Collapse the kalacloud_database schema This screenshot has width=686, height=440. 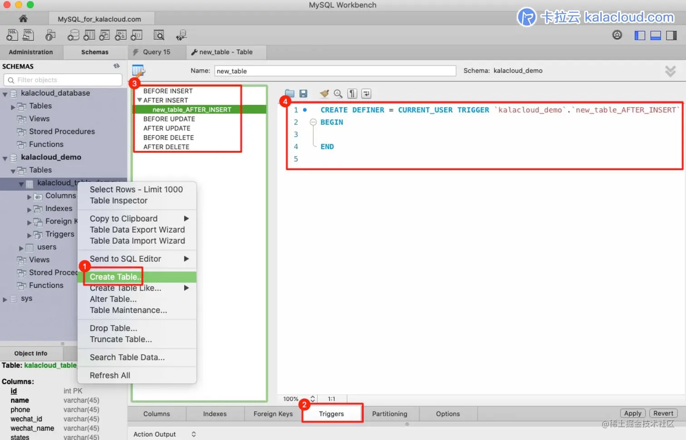(5, 94)
